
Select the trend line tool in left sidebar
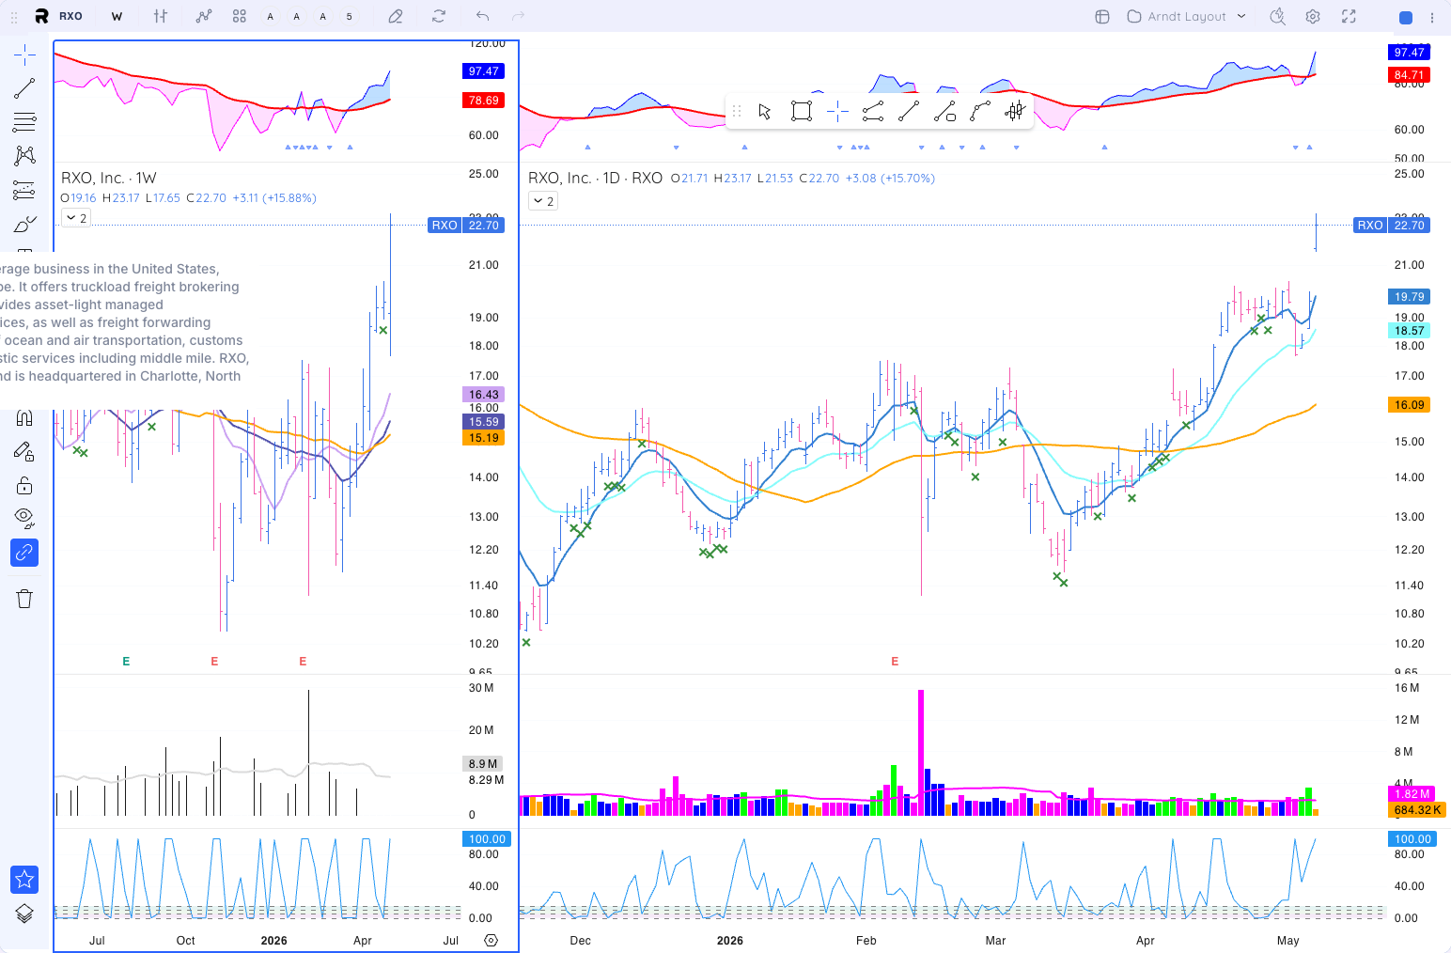(24, 88)
